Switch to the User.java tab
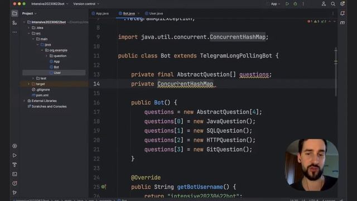 [154, 13]
